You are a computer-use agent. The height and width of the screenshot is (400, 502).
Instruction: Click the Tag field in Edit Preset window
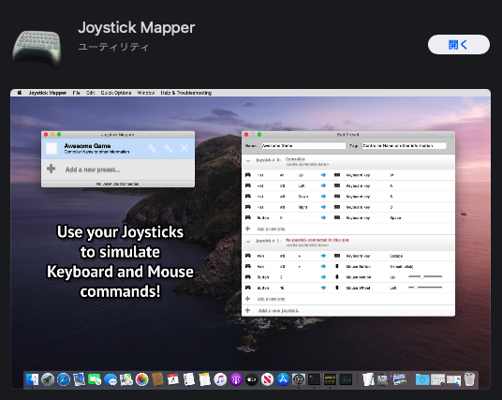pos(404,146)
